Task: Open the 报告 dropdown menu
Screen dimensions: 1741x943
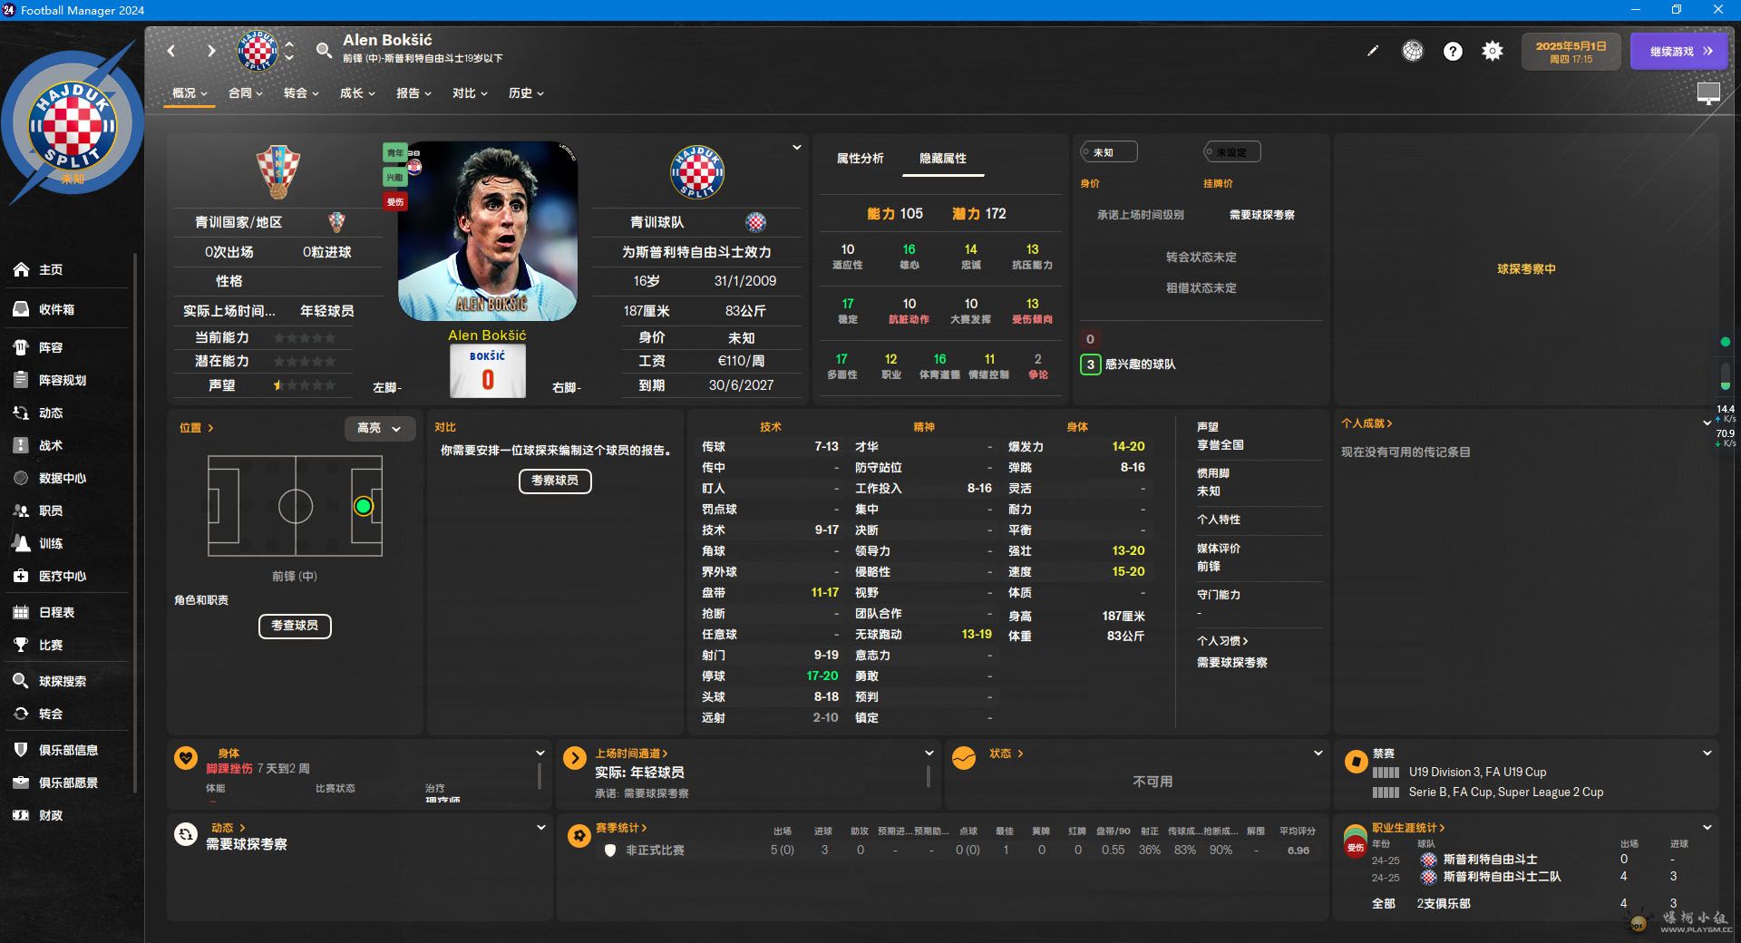Action: tap(413, 93)
